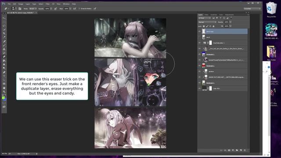Change screen mode from toolbox bottom
The height and width of the screenshot is (158, 281).
[4, 107]
